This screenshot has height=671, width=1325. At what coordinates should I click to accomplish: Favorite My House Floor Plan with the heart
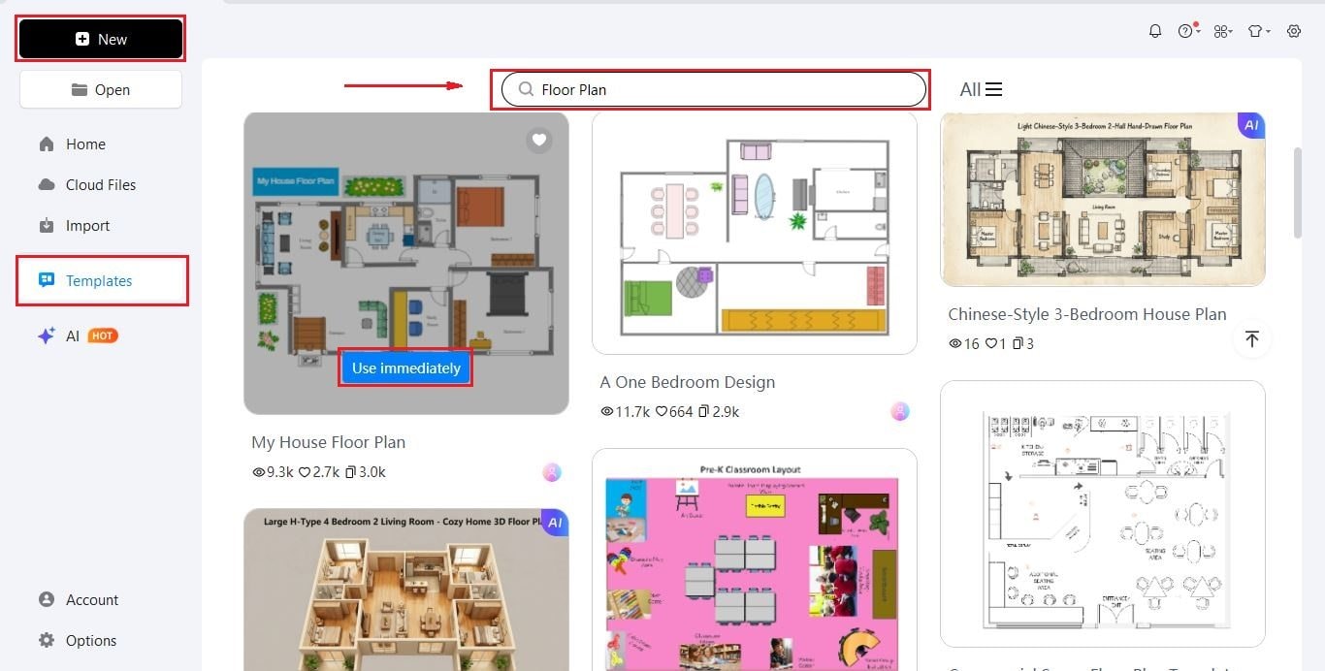tap(539, 141)
